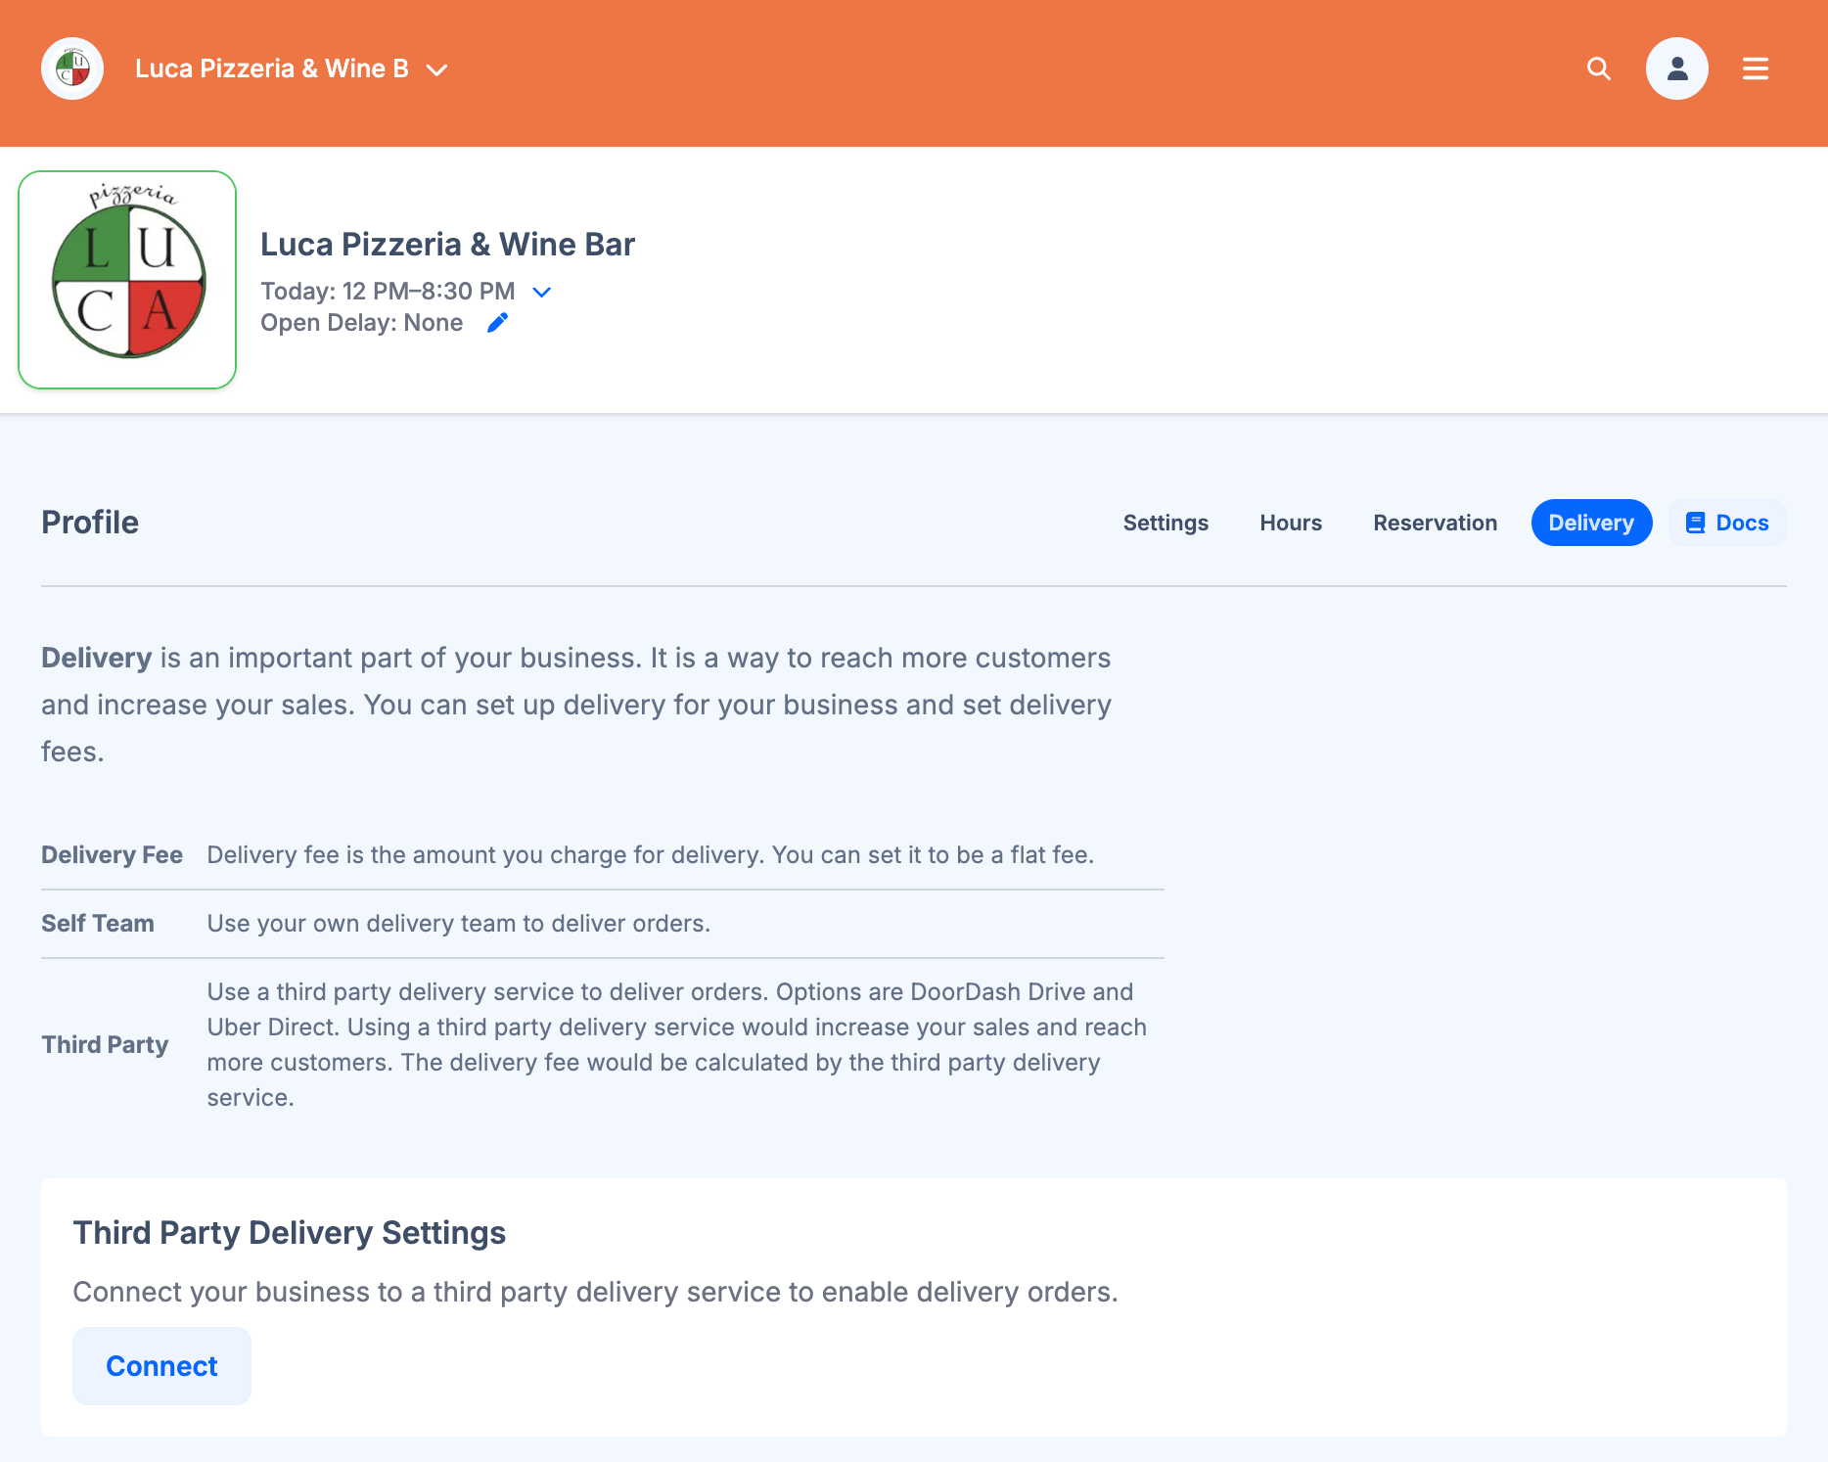Click the small Luca logo in header

click(x=72, y=69)
